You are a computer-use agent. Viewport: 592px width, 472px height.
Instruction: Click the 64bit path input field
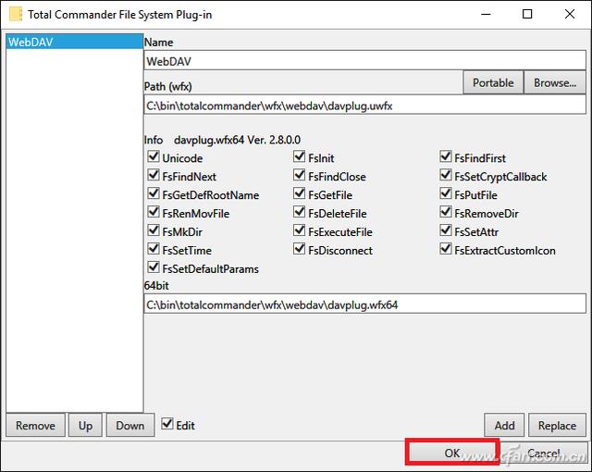(x=364, y=304)
